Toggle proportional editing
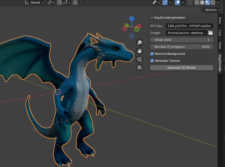 (75, 3)
